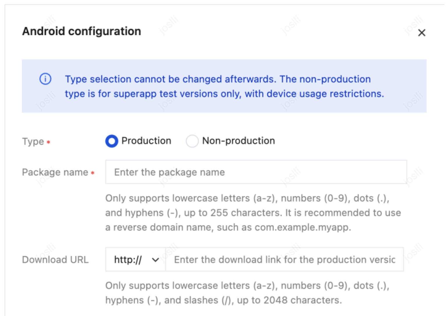Click the chevron arrow beside http://
Viewport: 446px width, 316px height.
(x=156, y=260)
